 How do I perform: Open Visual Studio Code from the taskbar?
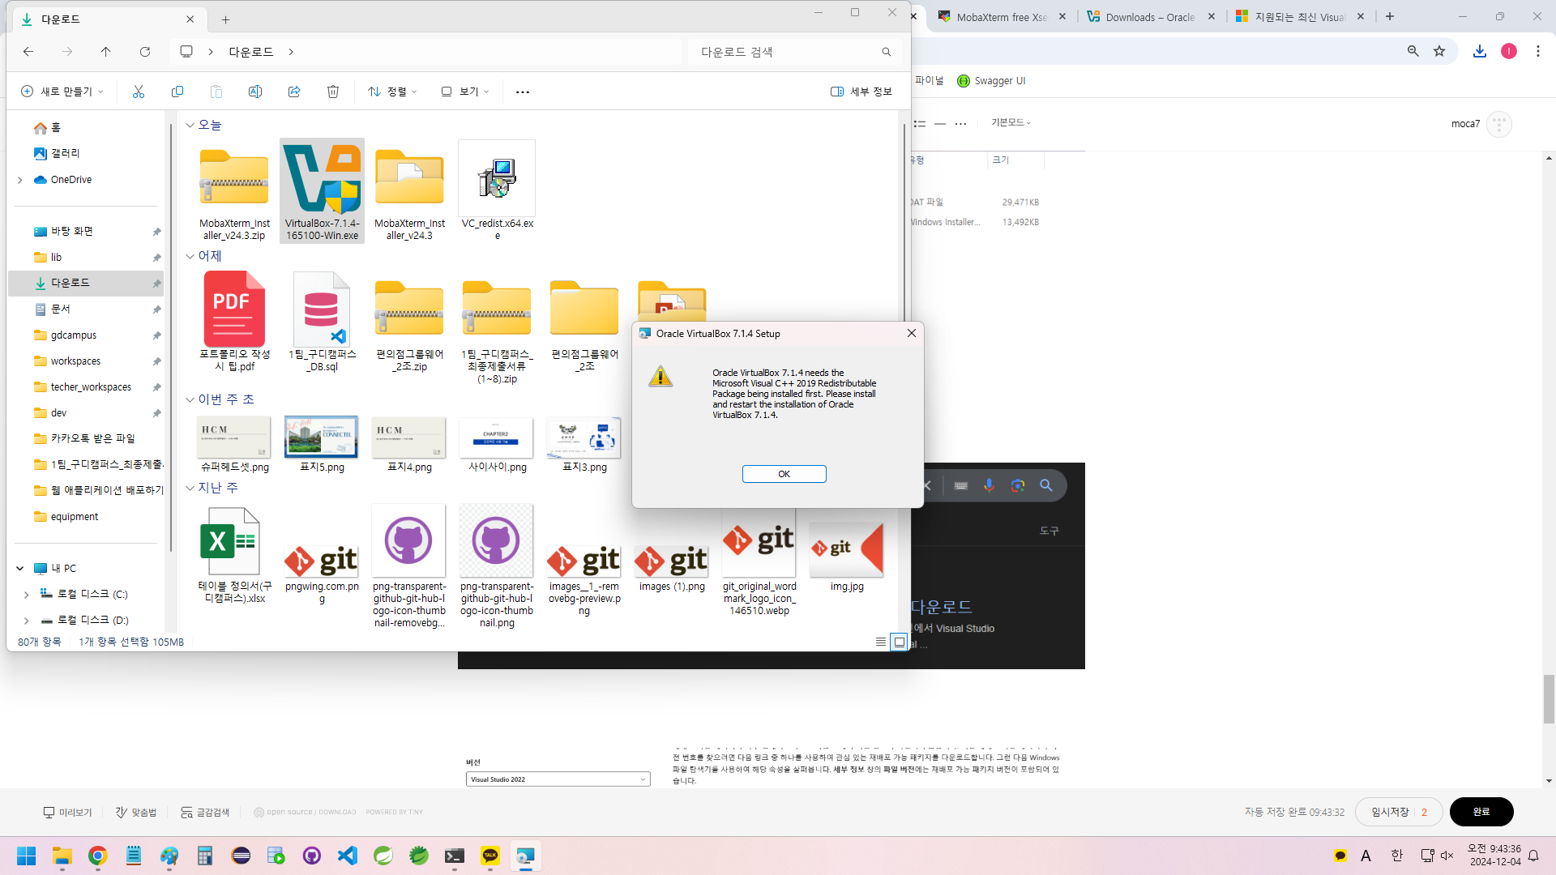[x=348, y=856]
